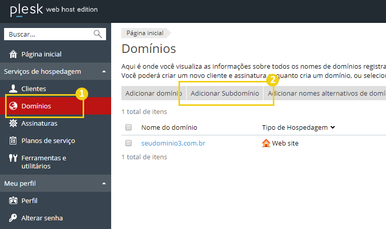Click the Ferramentas e utilitários tools icon
The height and width of the screenshot is (229, 386).
tap(13, 158)
